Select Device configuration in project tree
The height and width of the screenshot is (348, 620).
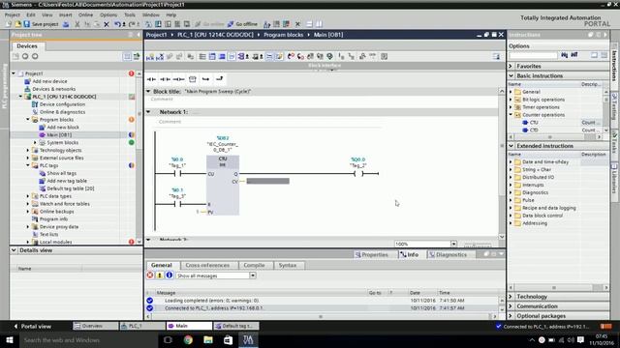[62, 104]
